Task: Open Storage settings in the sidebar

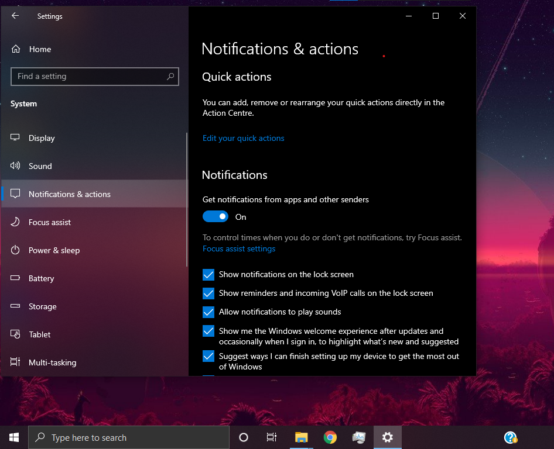Action: [94, 306]
